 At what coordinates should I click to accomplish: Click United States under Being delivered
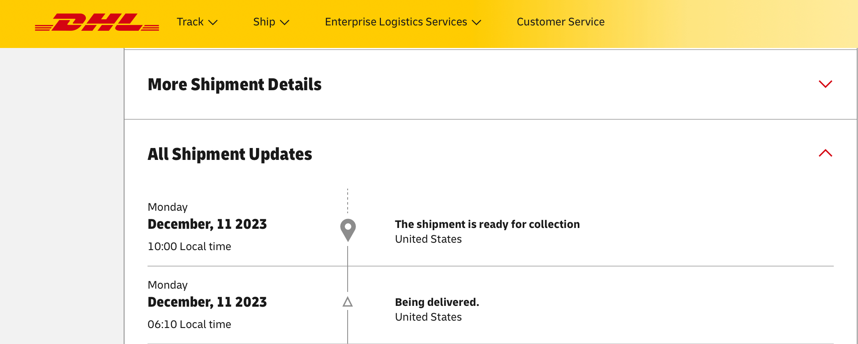[428, 317]
